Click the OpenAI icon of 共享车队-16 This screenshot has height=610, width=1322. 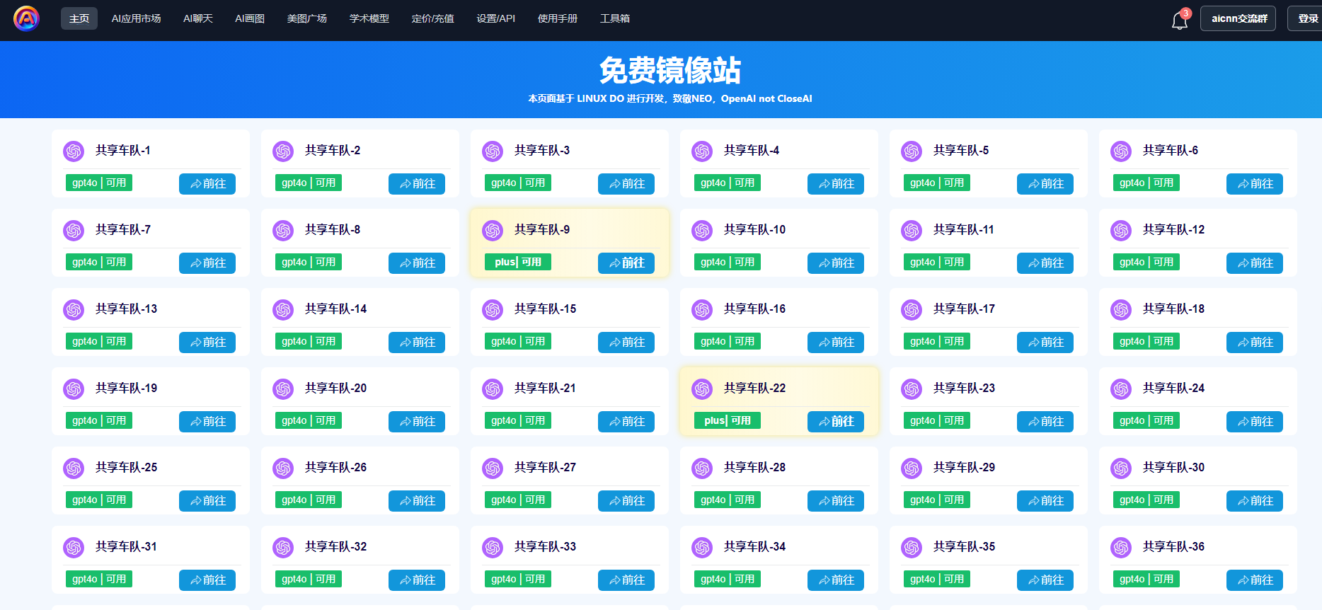(x=702, y=309)
